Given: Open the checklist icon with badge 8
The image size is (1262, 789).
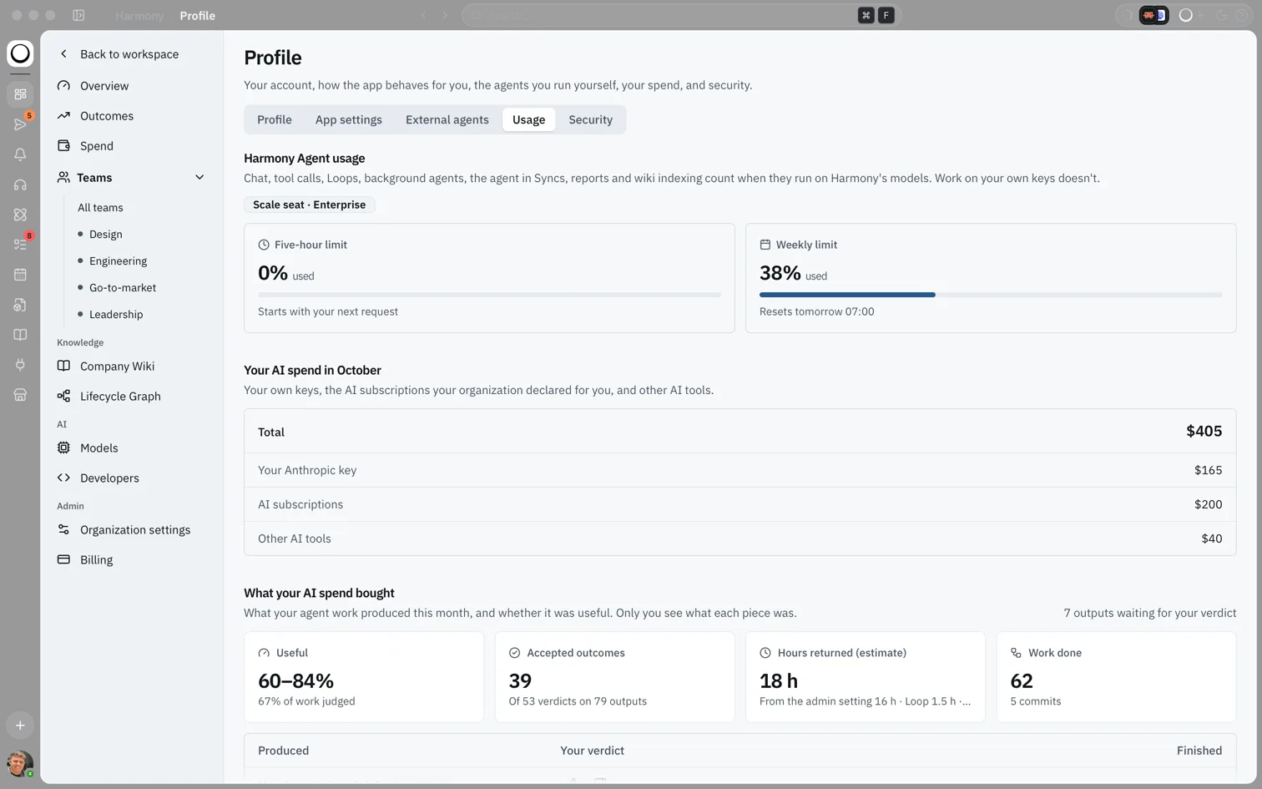Looking at the screenshot, I should [x=20, y=245].
